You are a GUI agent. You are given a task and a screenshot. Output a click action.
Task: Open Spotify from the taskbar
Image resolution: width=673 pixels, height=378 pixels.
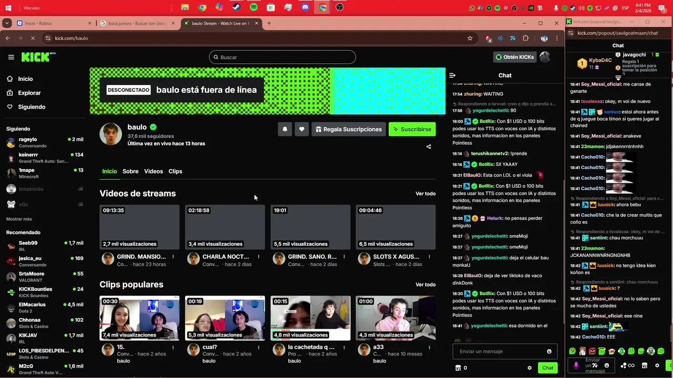click(x=254, y=7)
